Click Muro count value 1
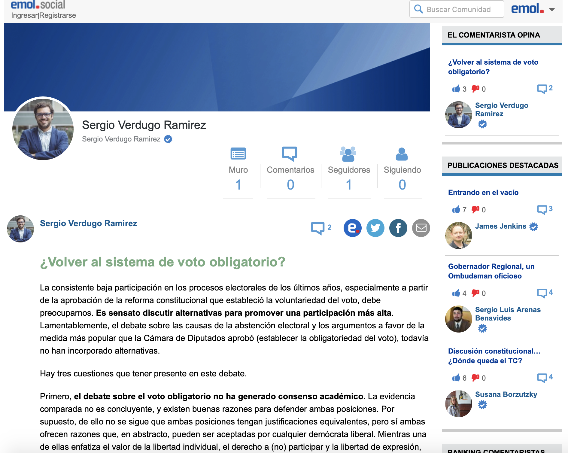This screenshot has width=568, height=453. [238, 184]
